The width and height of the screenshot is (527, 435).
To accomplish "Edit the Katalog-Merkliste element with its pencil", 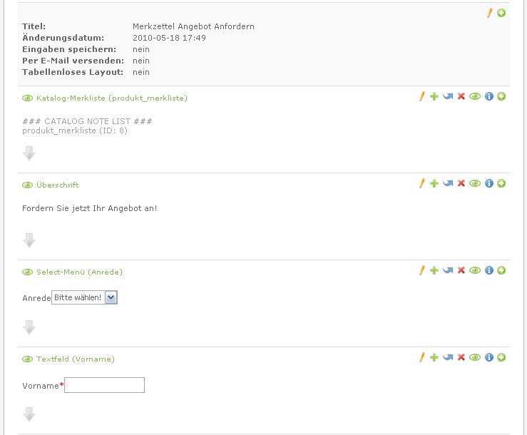I will click(x=421, y=96).
